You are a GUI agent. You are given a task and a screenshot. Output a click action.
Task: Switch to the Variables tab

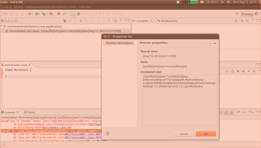tap(142, 21)
